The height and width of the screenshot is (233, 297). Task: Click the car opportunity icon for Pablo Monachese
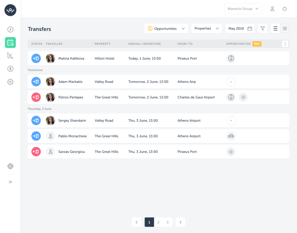click(x=231, y=136)
